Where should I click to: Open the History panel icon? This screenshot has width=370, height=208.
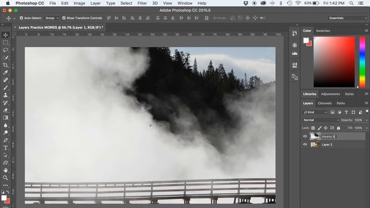coord(294,34)
